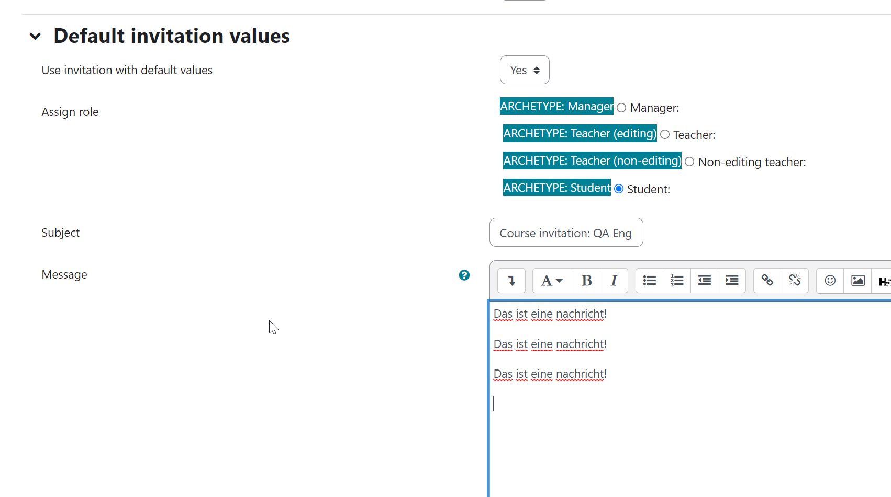
Task: Toggle italic formatting
Action: [614, 281]
